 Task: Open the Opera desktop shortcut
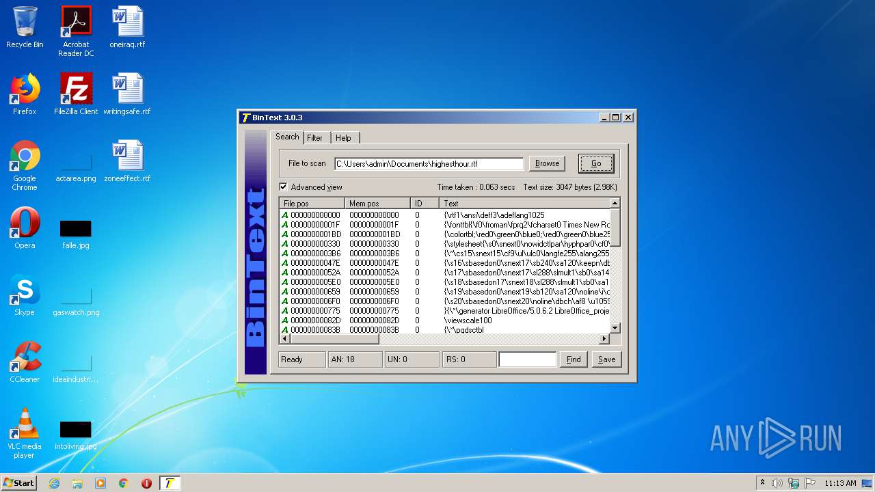pyautogui.click(x=25, y=229)
